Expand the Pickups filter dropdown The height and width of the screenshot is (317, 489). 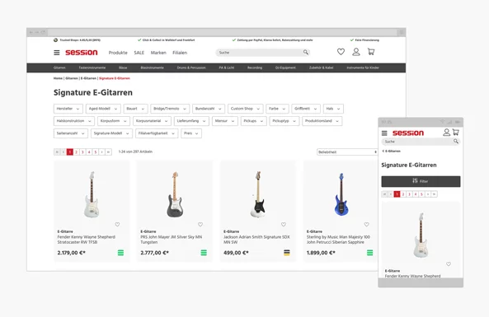coord(253,121)
